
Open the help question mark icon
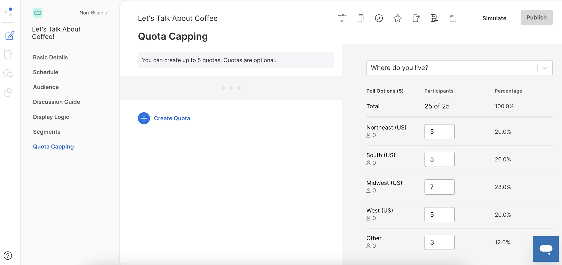tap(8, 255)
